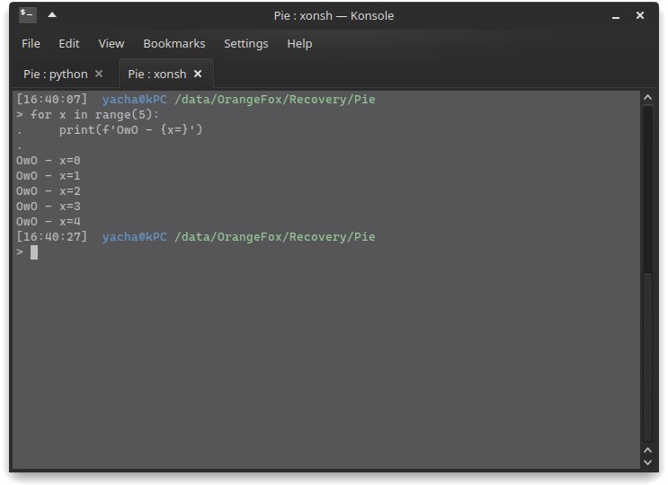The image size is (668, 485).
Task: Click yacha@kPC in the first prompt
Action: point(135,100)
